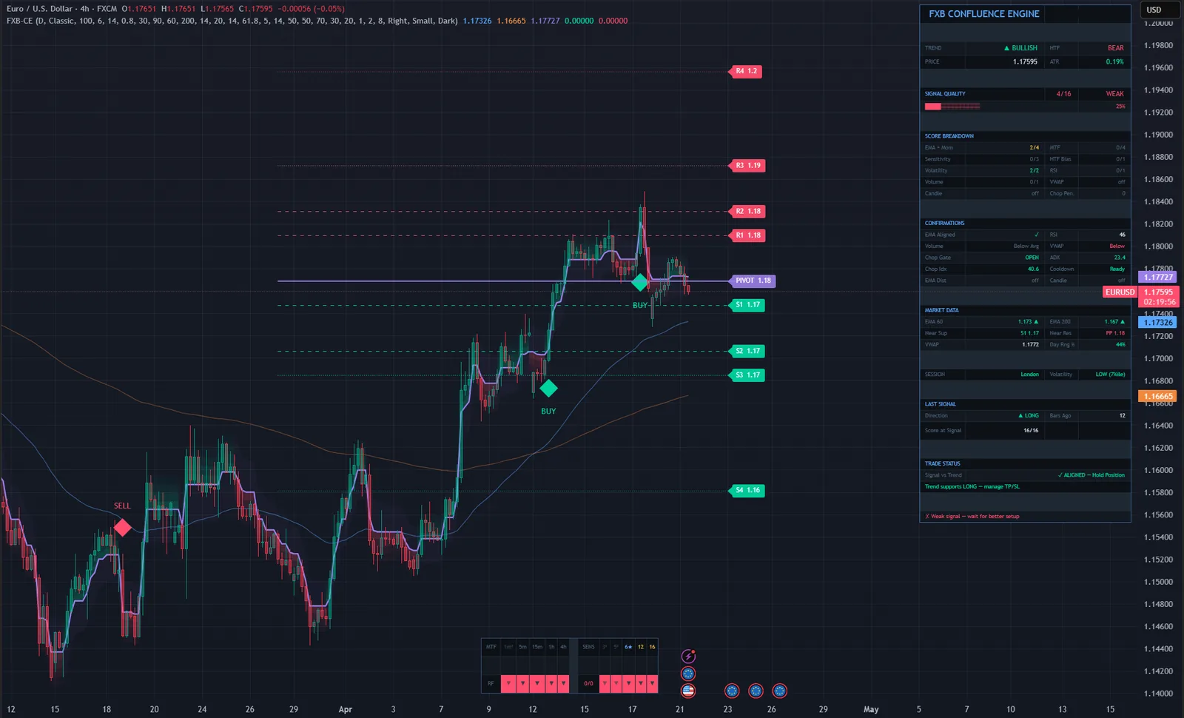The image size is (1184, 718).
Task: Click the signal quality progress bar
Action: pyautogui.click(x=952, y=107)
